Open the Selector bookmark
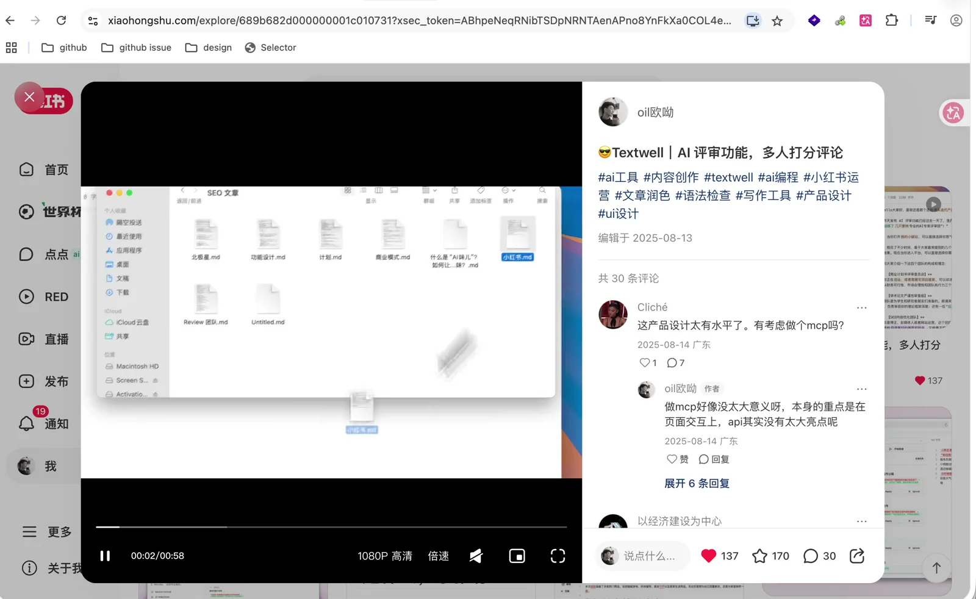 [270, 48]
